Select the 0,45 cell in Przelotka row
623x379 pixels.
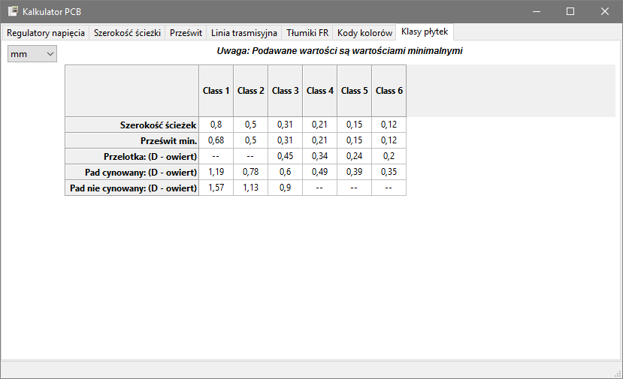pyautogui.click(x=286, y=157)
